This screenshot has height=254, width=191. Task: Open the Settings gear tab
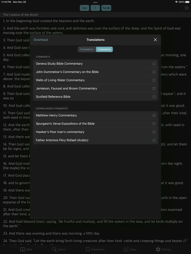click(x=163, y=249)
